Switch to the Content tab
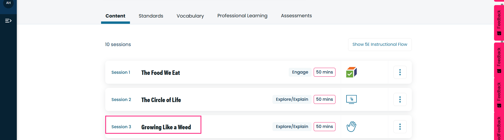Viewport: 504px width, 140px height. click(x=115, y=16)
